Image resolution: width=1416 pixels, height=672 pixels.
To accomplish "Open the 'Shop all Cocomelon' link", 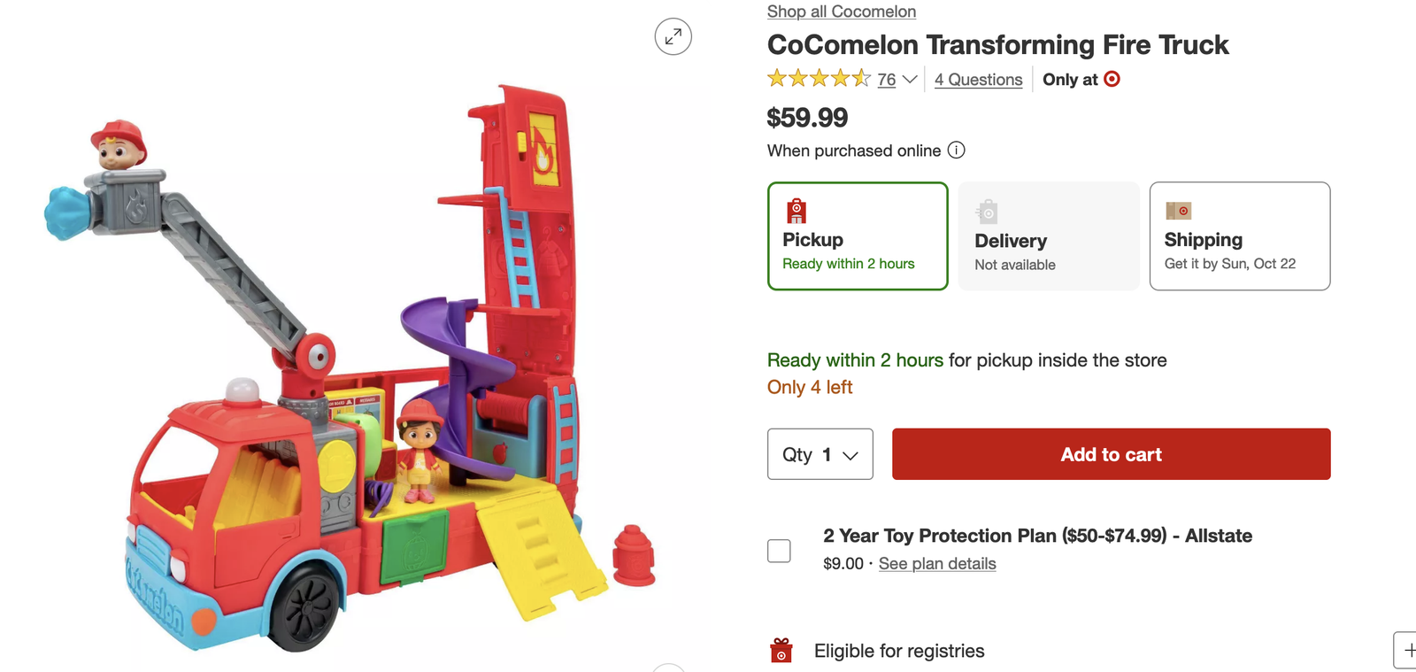I will coord(841,12).
